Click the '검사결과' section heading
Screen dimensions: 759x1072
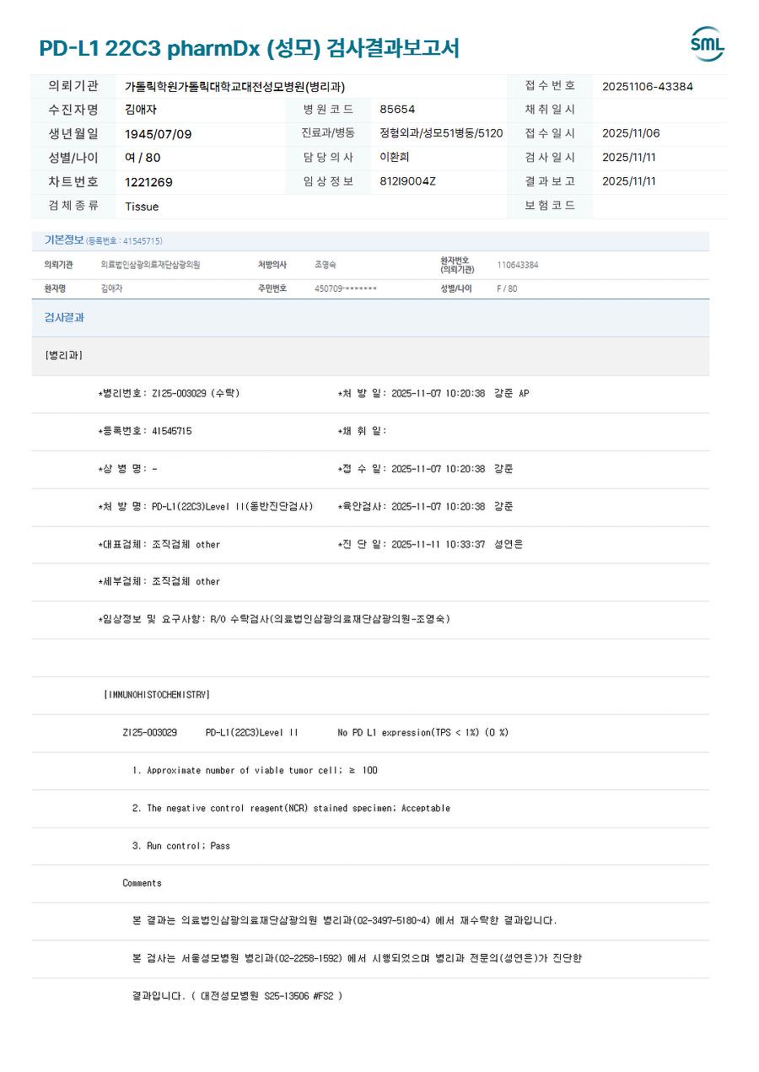pos(64,318)
